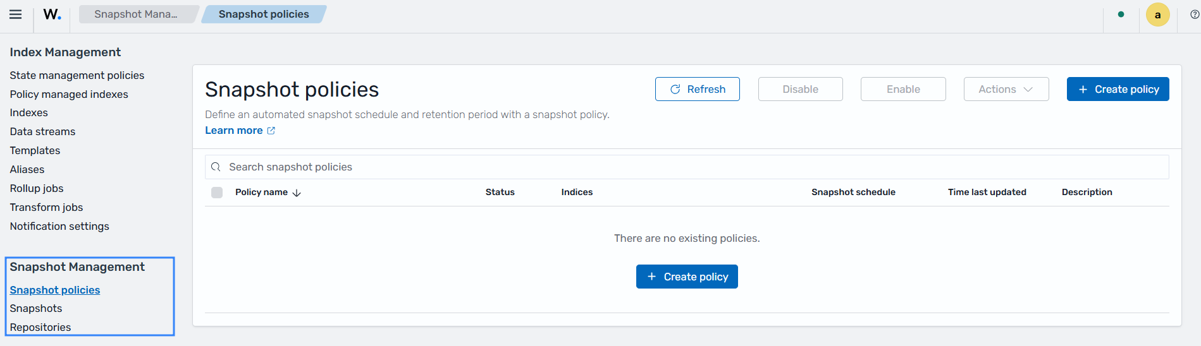Click the Snapshot schedule column header
This screenshot has height=346, width=1201.
click(x=853, y=192)
